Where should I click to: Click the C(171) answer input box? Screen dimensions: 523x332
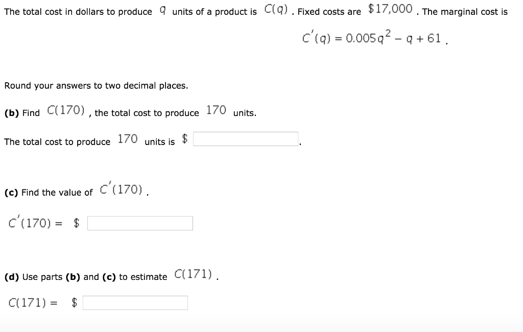(x=135, y=302)
